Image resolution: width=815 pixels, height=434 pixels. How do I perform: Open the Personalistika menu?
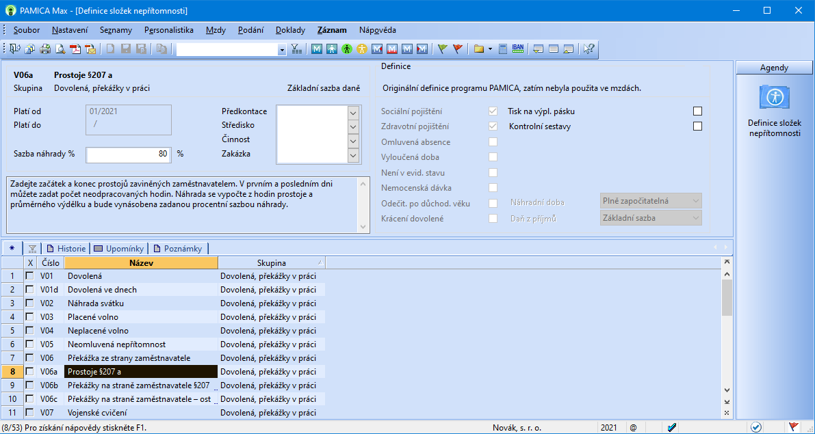click(x=169, y=30)
